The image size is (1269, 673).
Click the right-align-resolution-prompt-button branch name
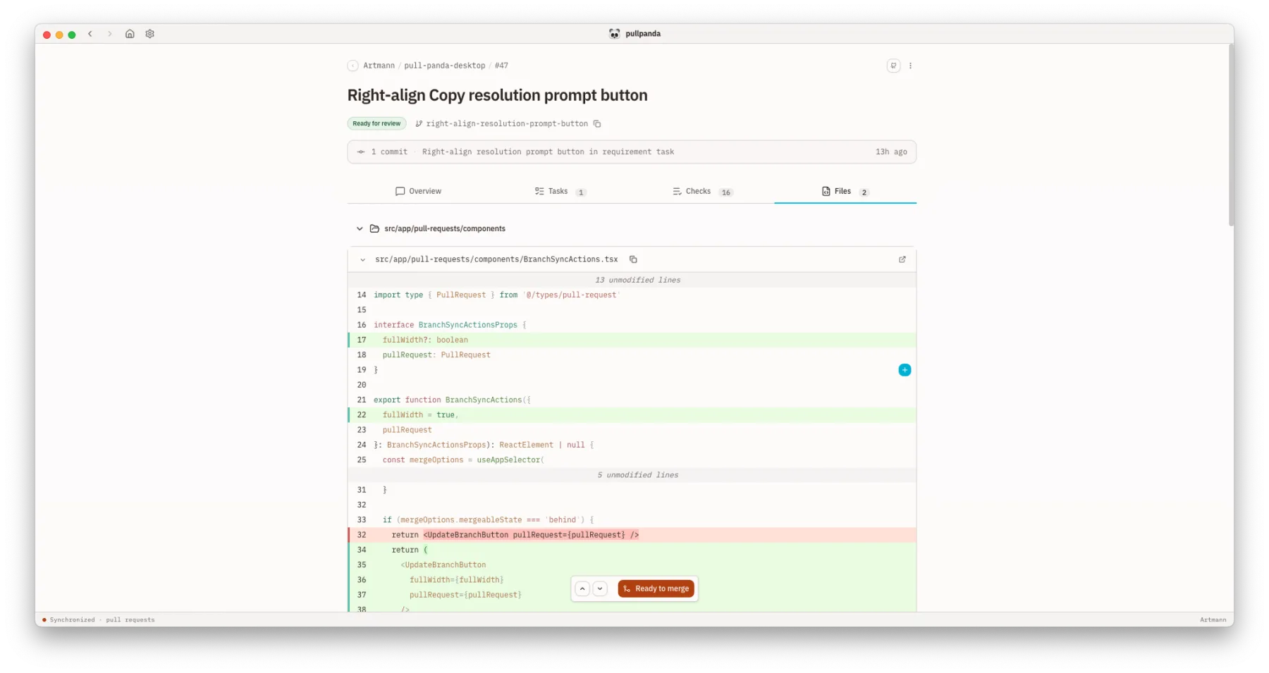[x=507, y=124]
